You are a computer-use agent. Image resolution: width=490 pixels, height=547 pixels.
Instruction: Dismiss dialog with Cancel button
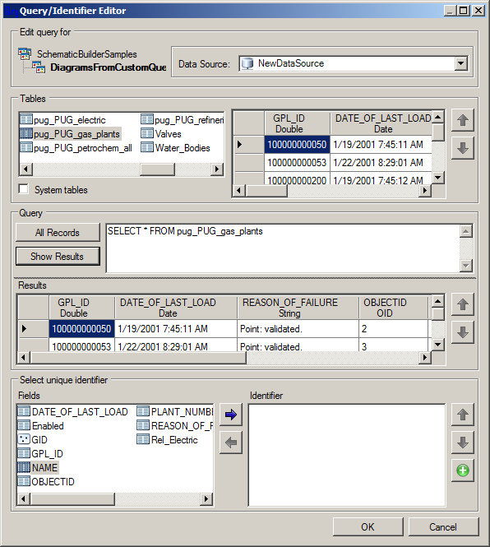pos(443,526)
